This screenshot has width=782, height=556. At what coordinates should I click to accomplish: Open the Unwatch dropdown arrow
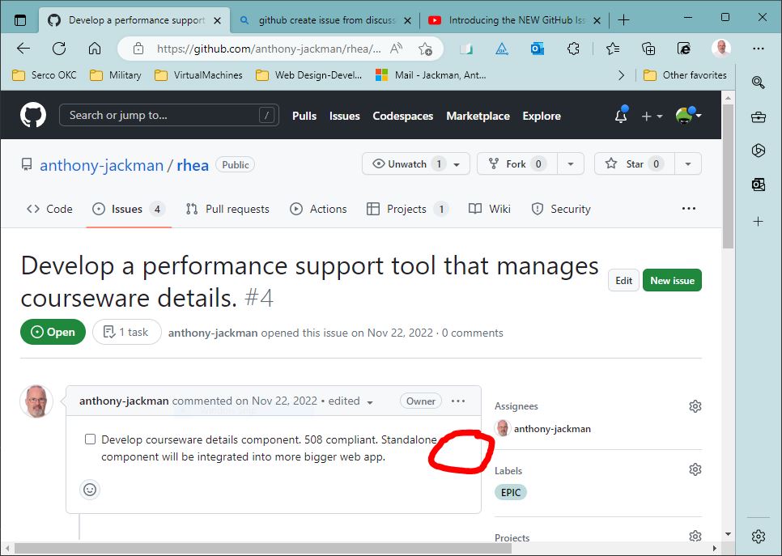(x=458, y=163)
